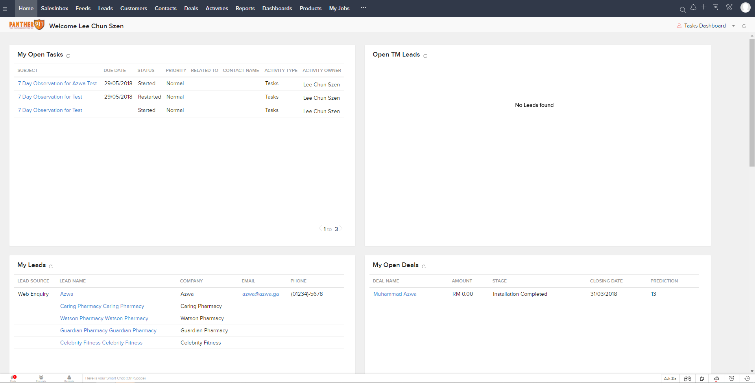
Task: Open the notifications bell
Action: coord(693,7)
